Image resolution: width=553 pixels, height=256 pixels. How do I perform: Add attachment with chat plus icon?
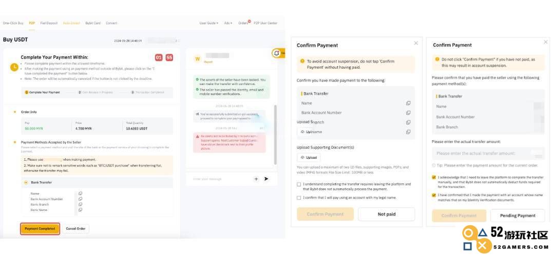click(256, 179)
